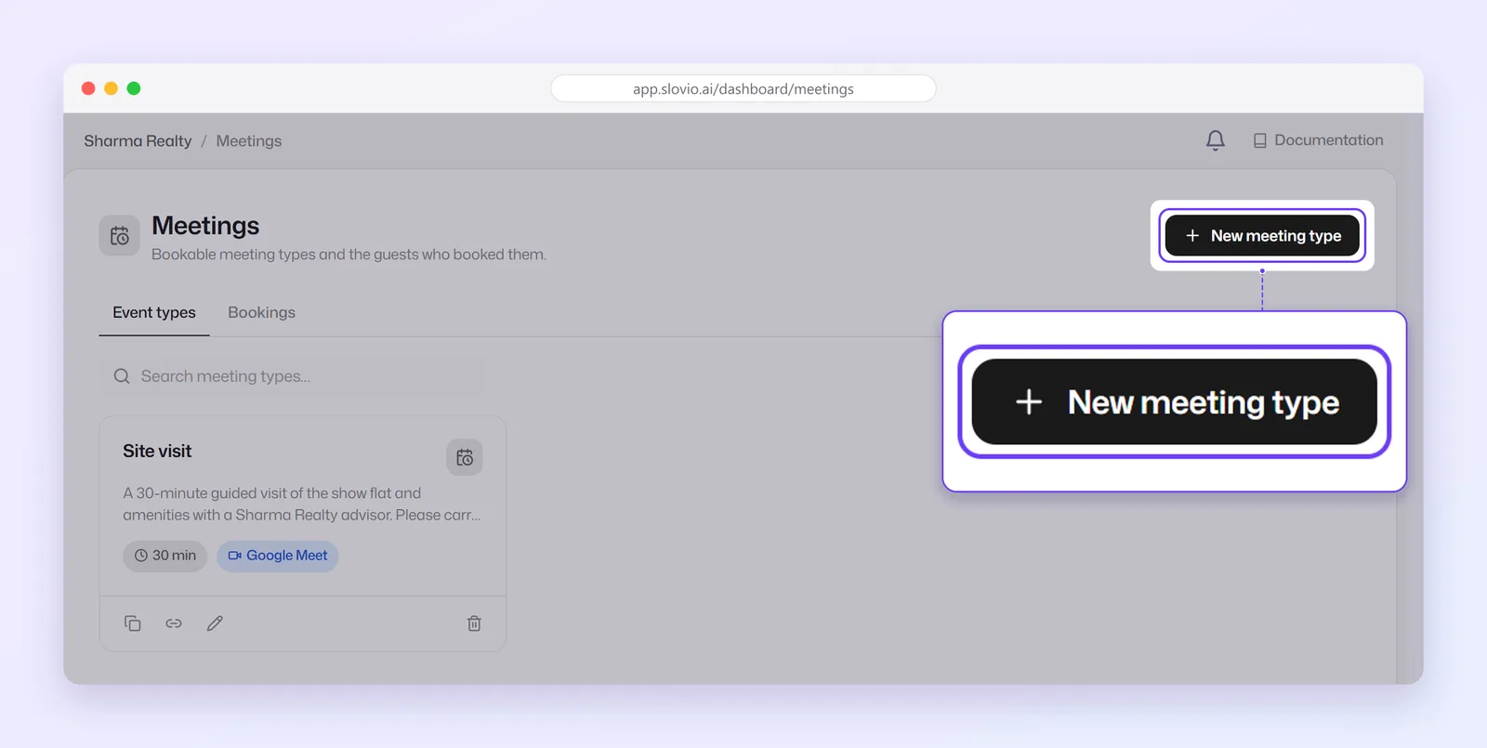Copy the Site visit booking link

[174, 623]
